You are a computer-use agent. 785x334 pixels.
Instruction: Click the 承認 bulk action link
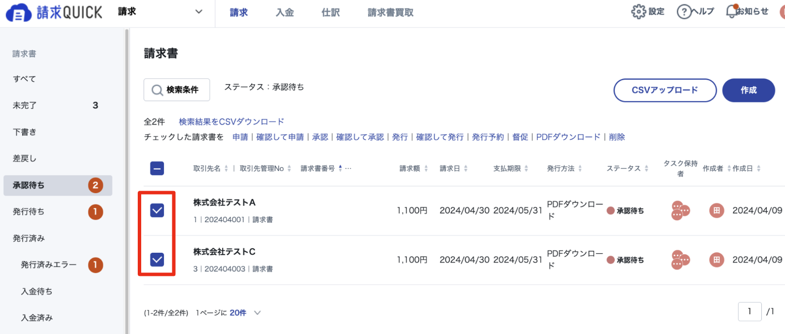click(x=320, y=137)
